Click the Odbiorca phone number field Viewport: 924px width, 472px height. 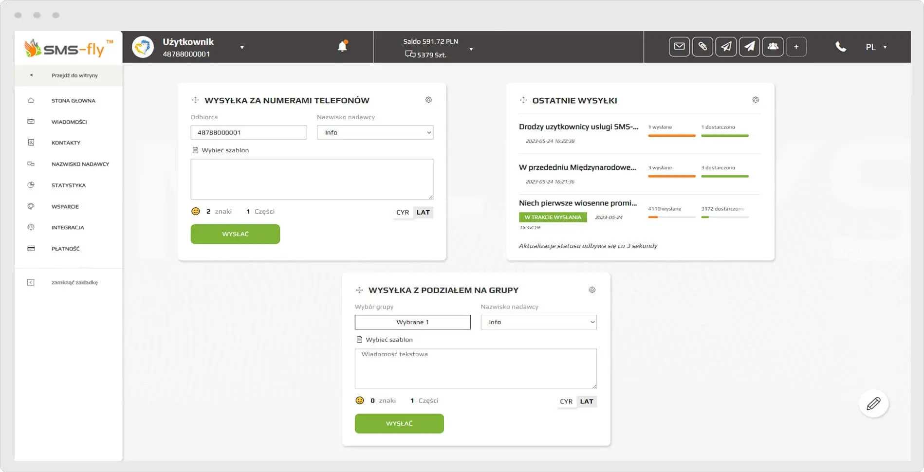[249, 132]
